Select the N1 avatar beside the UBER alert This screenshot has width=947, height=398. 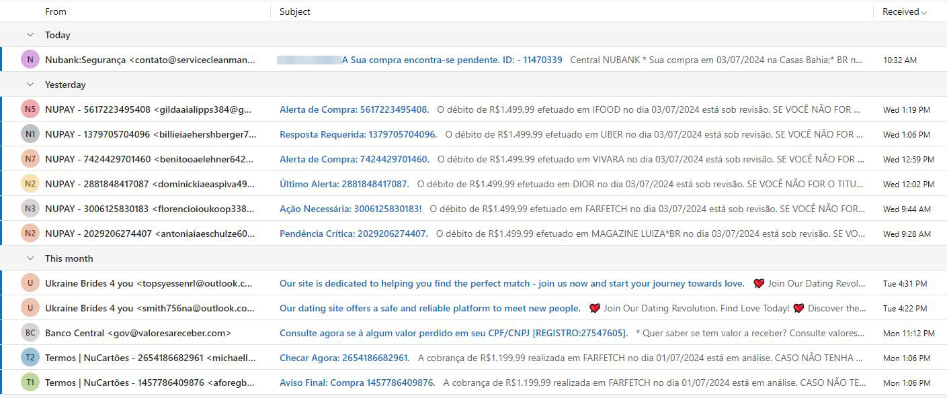(x=30, y=134)
